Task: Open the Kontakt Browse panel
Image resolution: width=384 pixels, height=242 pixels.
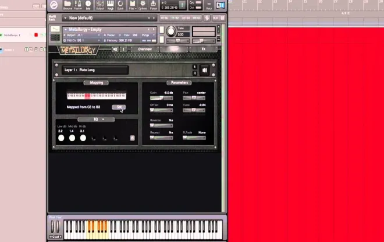Action: pyautogui.click(x=67, y=5)
